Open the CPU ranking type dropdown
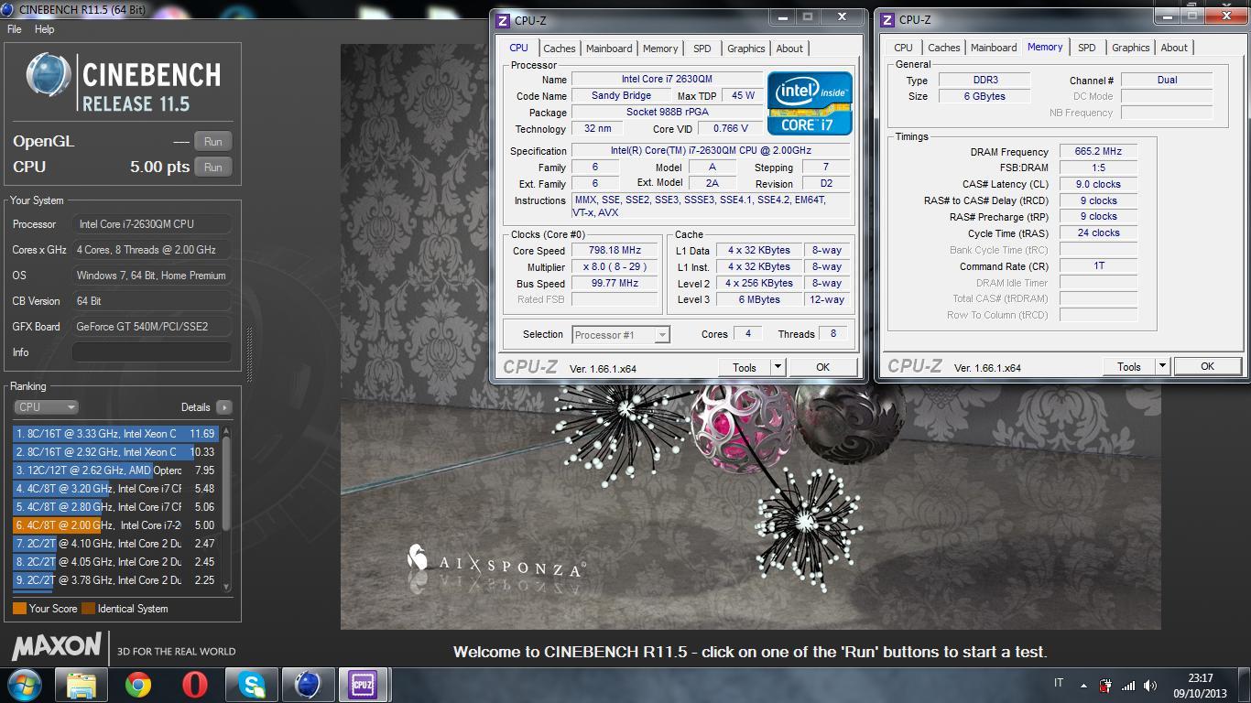Viewport: 1251px width, 703px height. [46, 407]
